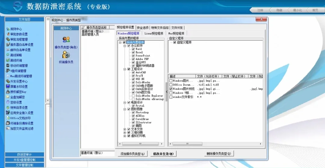325x168 pixels.
Task: Click Mac离线终端管理 icon
Action: coord(8,76)
